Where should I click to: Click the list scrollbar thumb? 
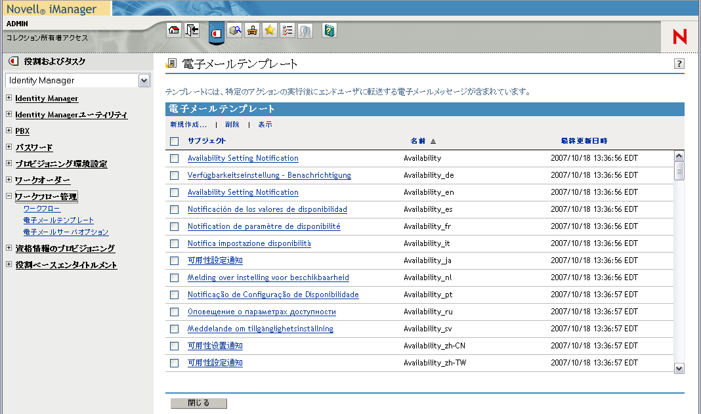[679, 171]
